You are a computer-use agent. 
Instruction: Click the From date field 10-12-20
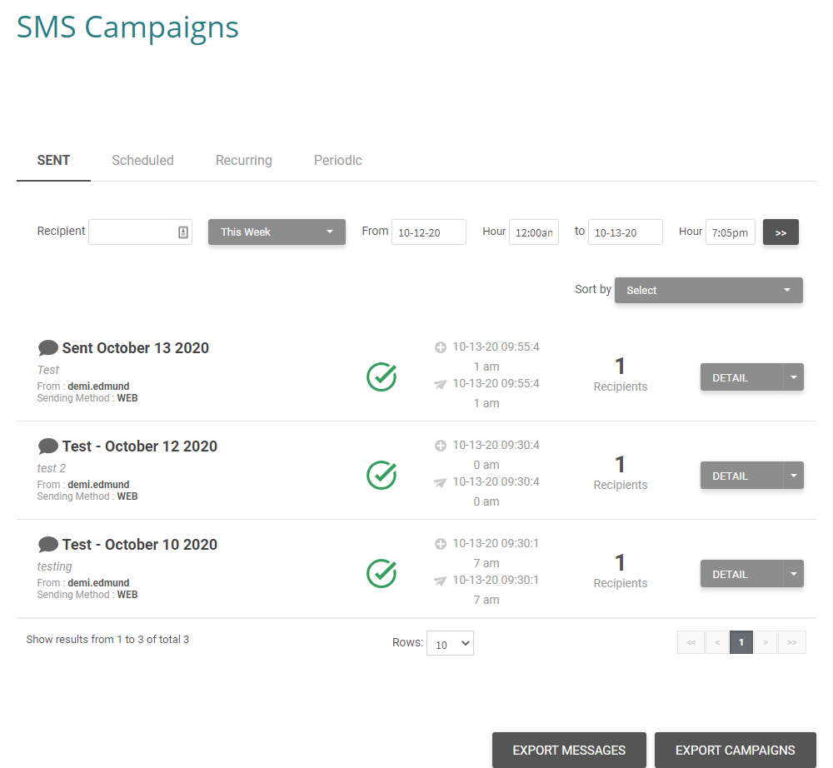click(x=429, y=232)
